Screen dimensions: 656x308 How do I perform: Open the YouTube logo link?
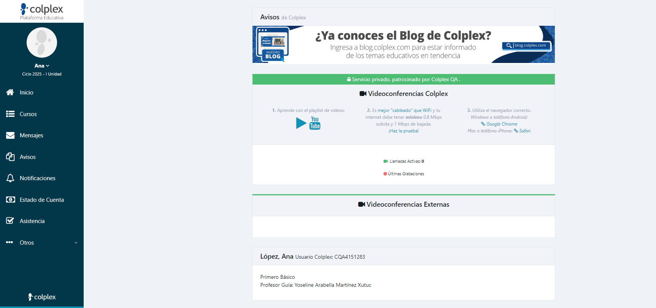[315, 123]
